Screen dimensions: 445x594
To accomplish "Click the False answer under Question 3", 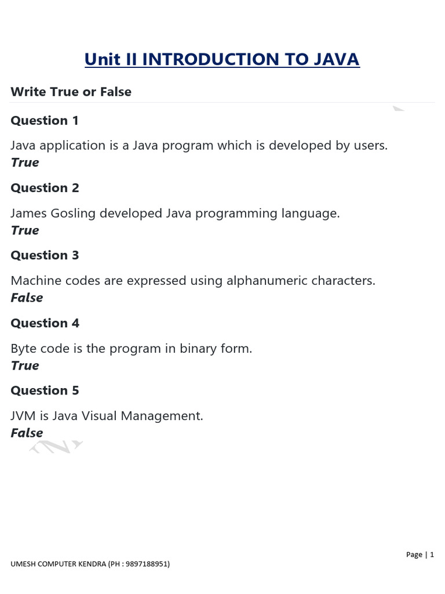I will point(27,298).
